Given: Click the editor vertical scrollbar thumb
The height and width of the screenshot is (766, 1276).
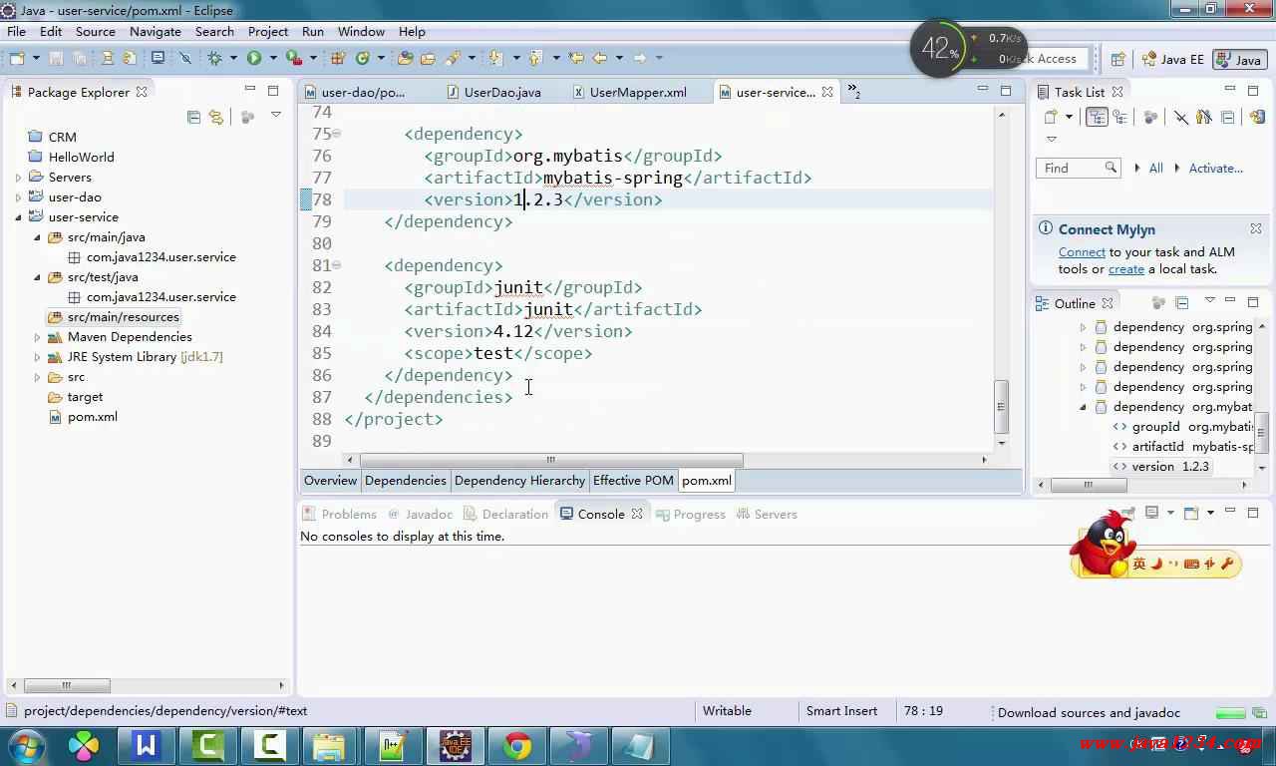Looking at the screenshot, I should [1002, 408].
